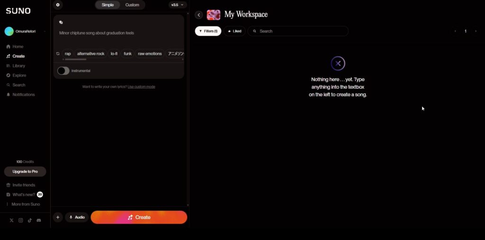This screenshot has width=485, height=240.
Task: Add the alternative rock style tag
Action: (90, 54)
